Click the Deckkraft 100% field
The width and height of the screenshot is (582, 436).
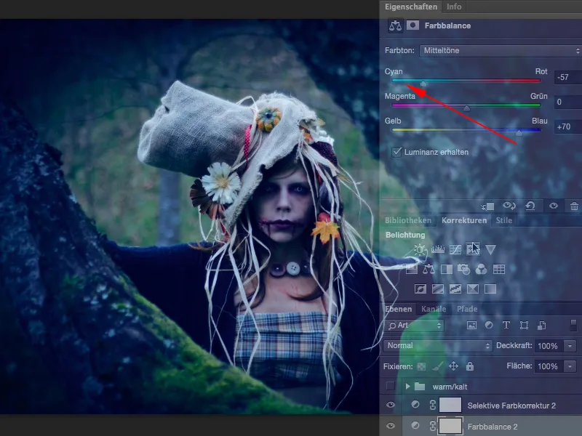pos(549,346)
